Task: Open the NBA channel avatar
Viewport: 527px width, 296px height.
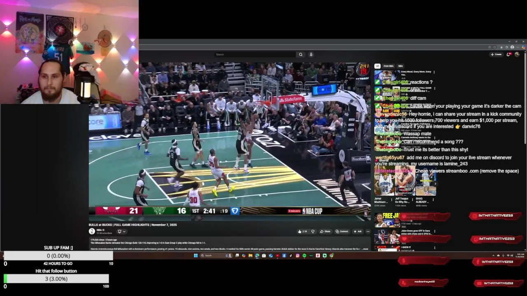Action: [x=92, y=231]
